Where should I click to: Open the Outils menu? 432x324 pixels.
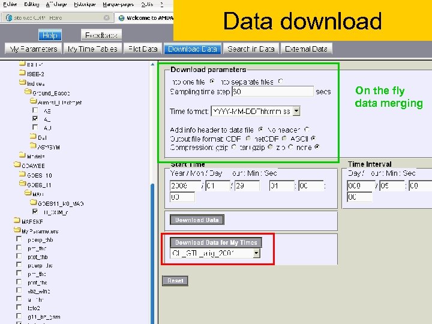click(147, 4)
